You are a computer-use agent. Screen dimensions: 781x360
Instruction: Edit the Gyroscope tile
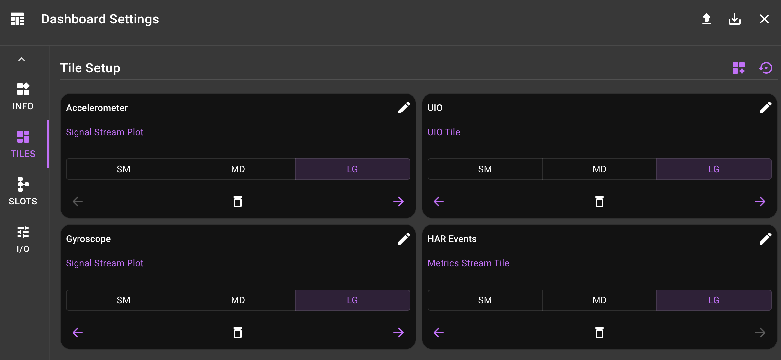click(404, 239)
